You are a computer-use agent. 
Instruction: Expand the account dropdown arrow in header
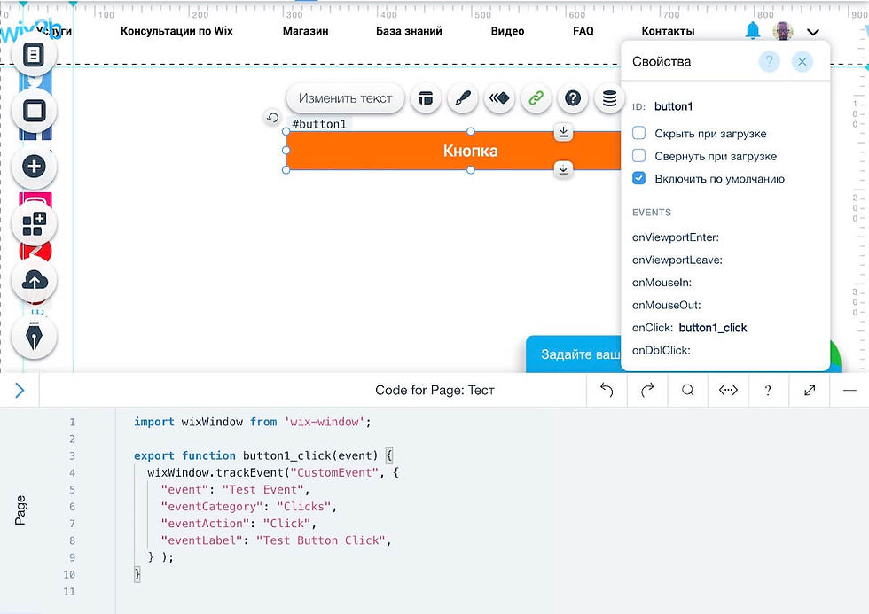[x=812, y=32]
